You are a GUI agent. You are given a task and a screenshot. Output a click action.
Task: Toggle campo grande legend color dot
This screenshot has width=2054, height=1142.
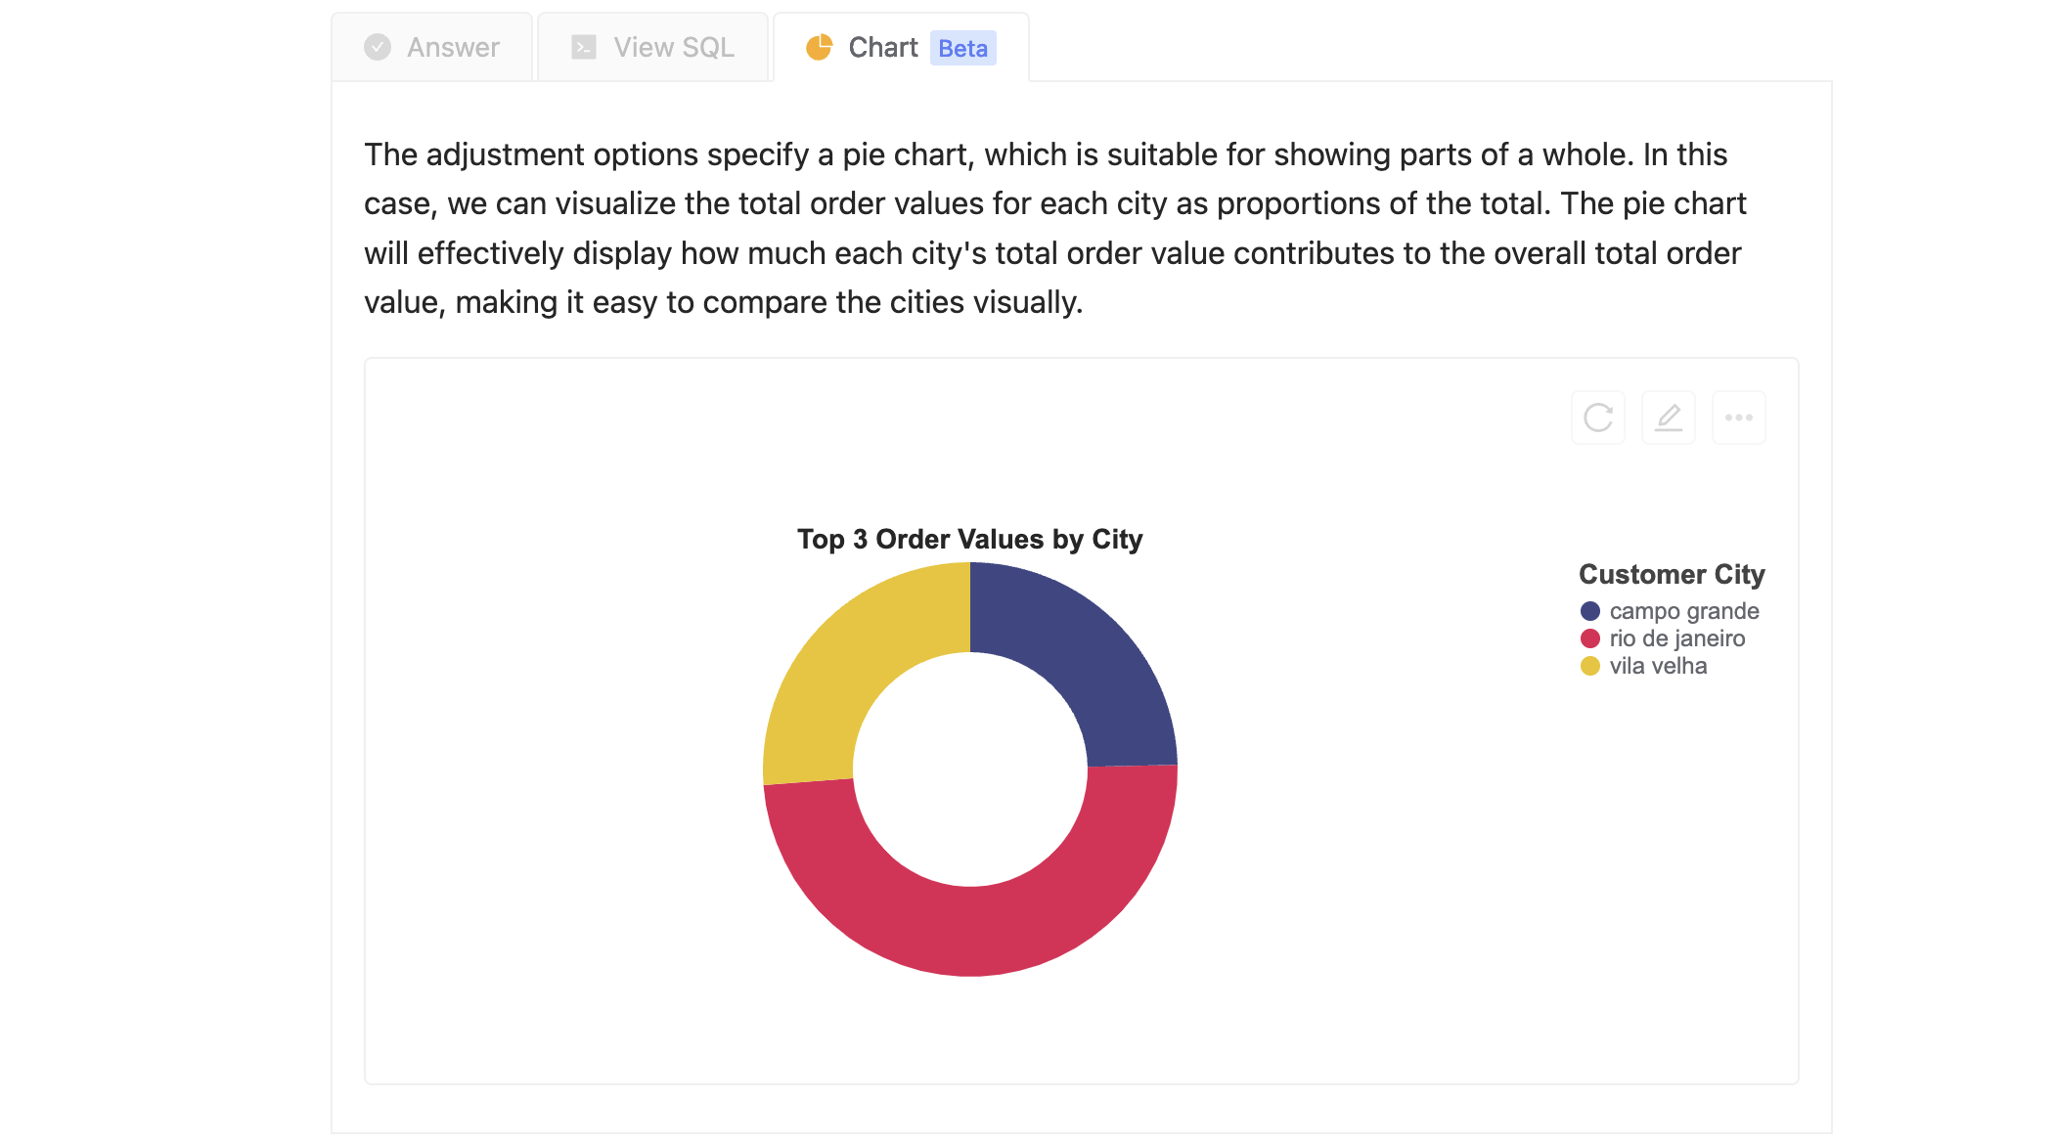(1590, 611)
